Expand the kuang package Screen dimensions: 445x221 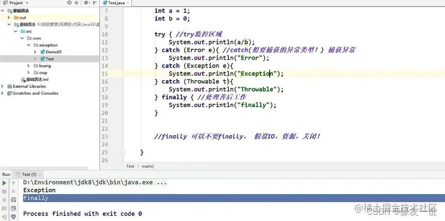(28, 65)
